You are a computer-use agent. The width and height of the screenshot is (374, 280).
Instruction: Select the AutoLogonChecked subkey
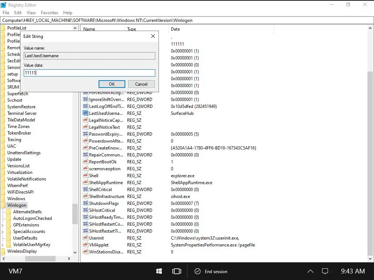coord(33,218)
